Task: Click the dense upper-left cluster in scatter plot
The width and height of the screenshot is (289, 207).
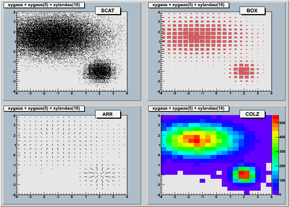Action: tap(44, 35)
